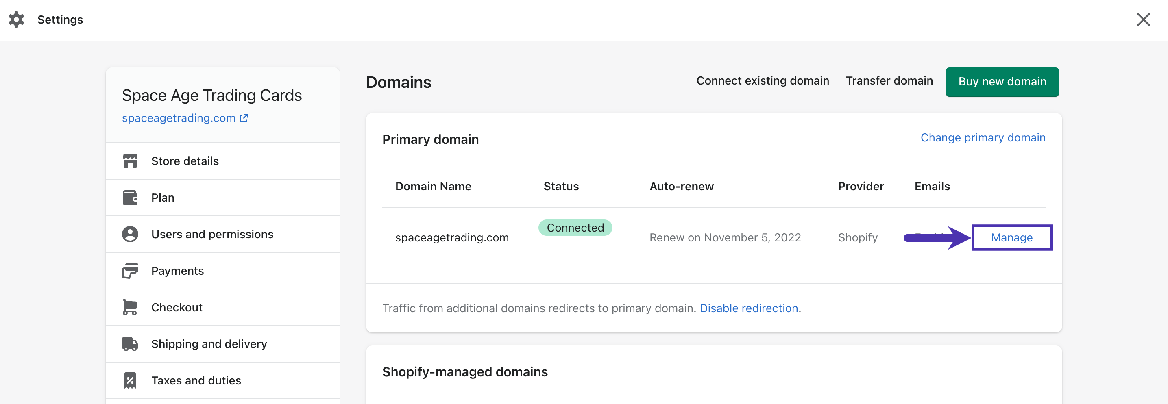Click the Users and permissions person icon
The width and height of the screenshot is (1168, 404).
pyautogui.click(x=130, y=234)
